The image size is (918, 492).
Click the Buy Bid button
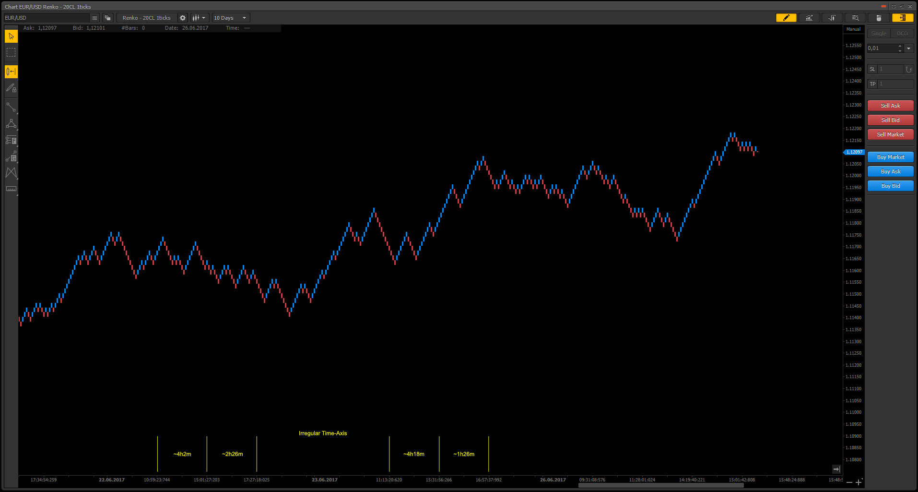click(891, 186)
